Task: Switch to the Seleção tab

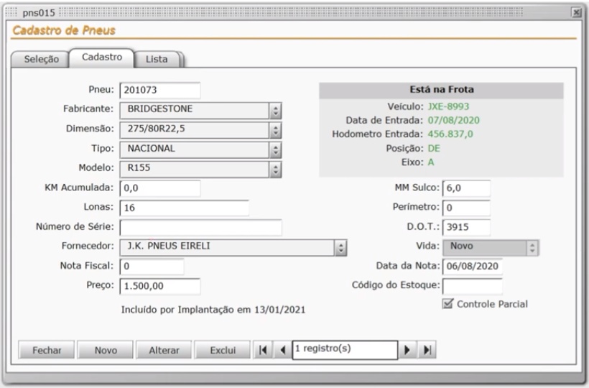Action: click(42, 60)
